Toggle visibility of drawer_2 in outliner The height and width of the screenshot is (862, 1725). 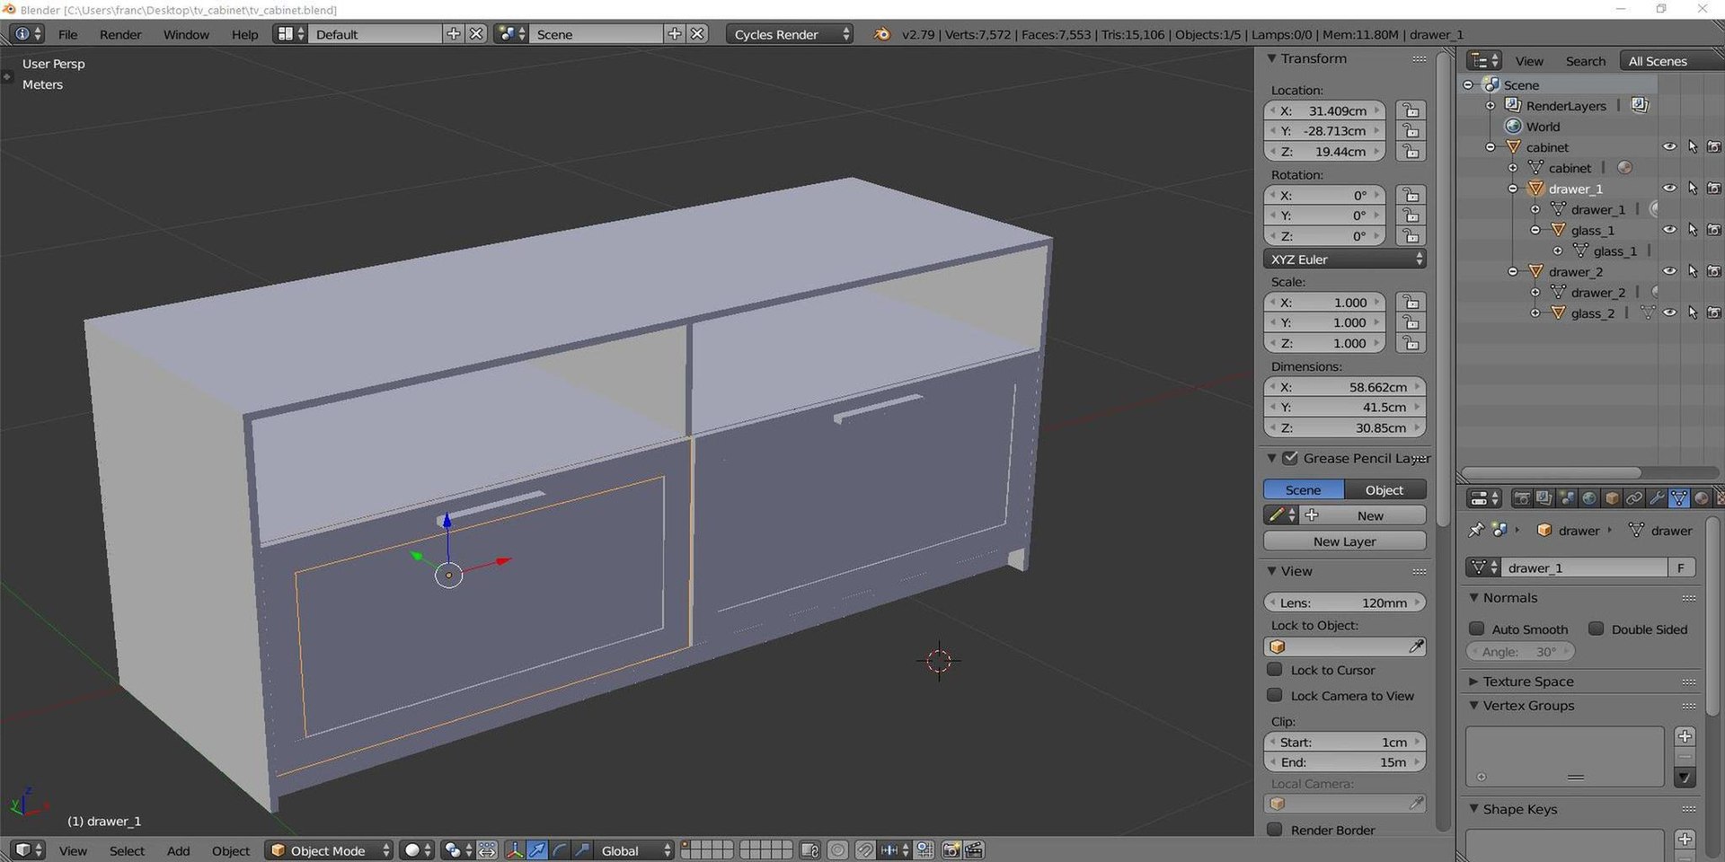pyautogui.click(x=1669, y=271)
